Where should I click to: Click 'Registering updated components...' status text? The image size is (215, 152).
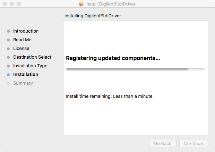pyautogui.click(x=113, y=58)
